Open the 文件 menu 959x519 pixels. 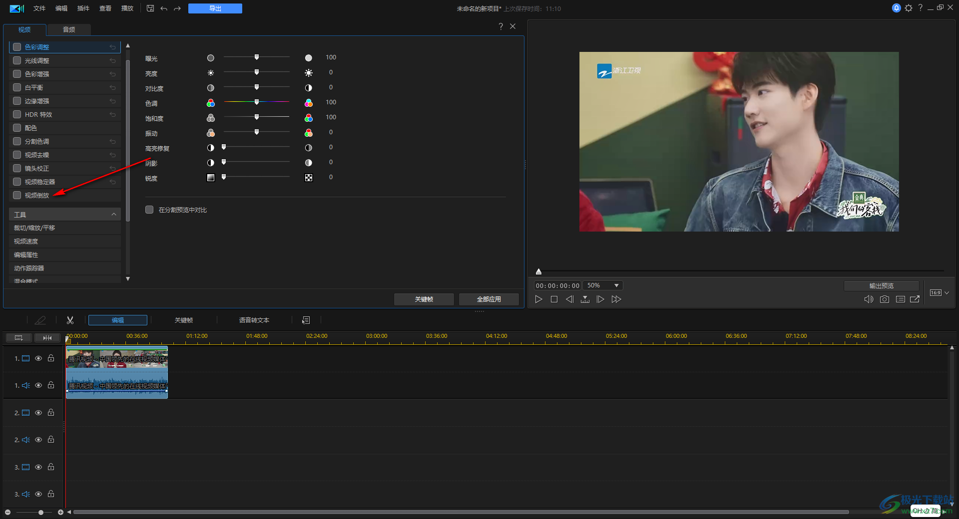pyautogui.click(x=39, y=8)
